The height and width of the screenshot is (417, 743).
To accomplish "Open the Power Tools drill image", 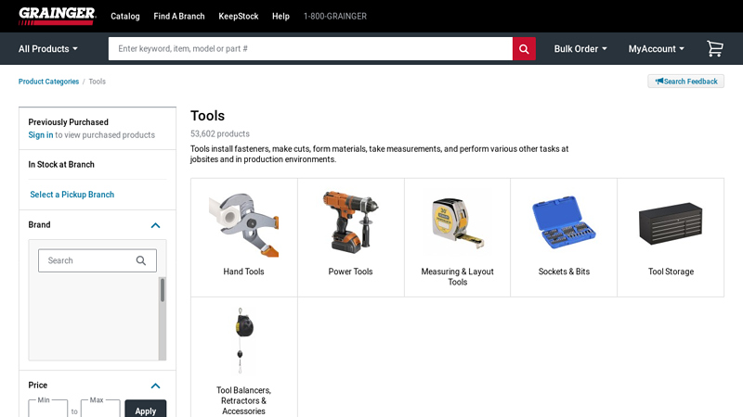I will point(351,222).
